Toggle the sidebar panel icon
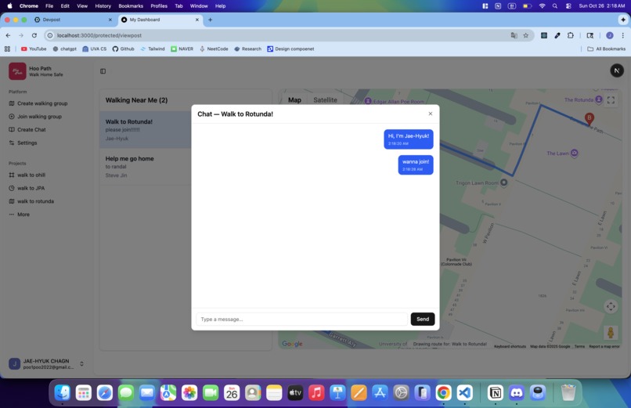This screenshot has width=631, height=408. pyautogui.click(x=103, y=71)
